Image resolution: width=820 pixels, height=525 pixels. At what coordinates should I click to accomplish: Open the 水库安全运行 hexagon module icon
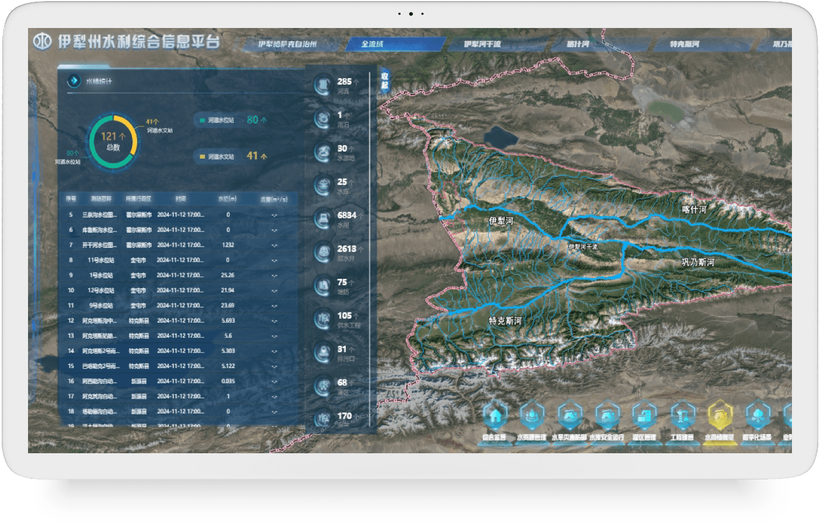point(607,416)
